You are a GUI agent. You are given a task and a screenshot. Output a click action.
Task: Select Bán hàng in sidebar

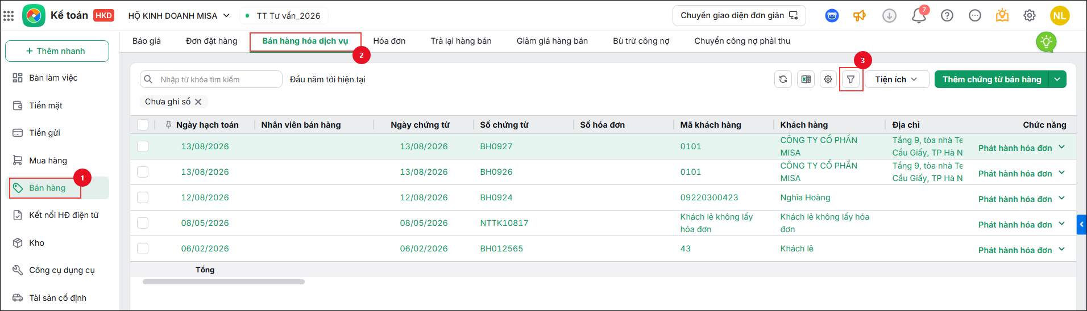[57, 188]
